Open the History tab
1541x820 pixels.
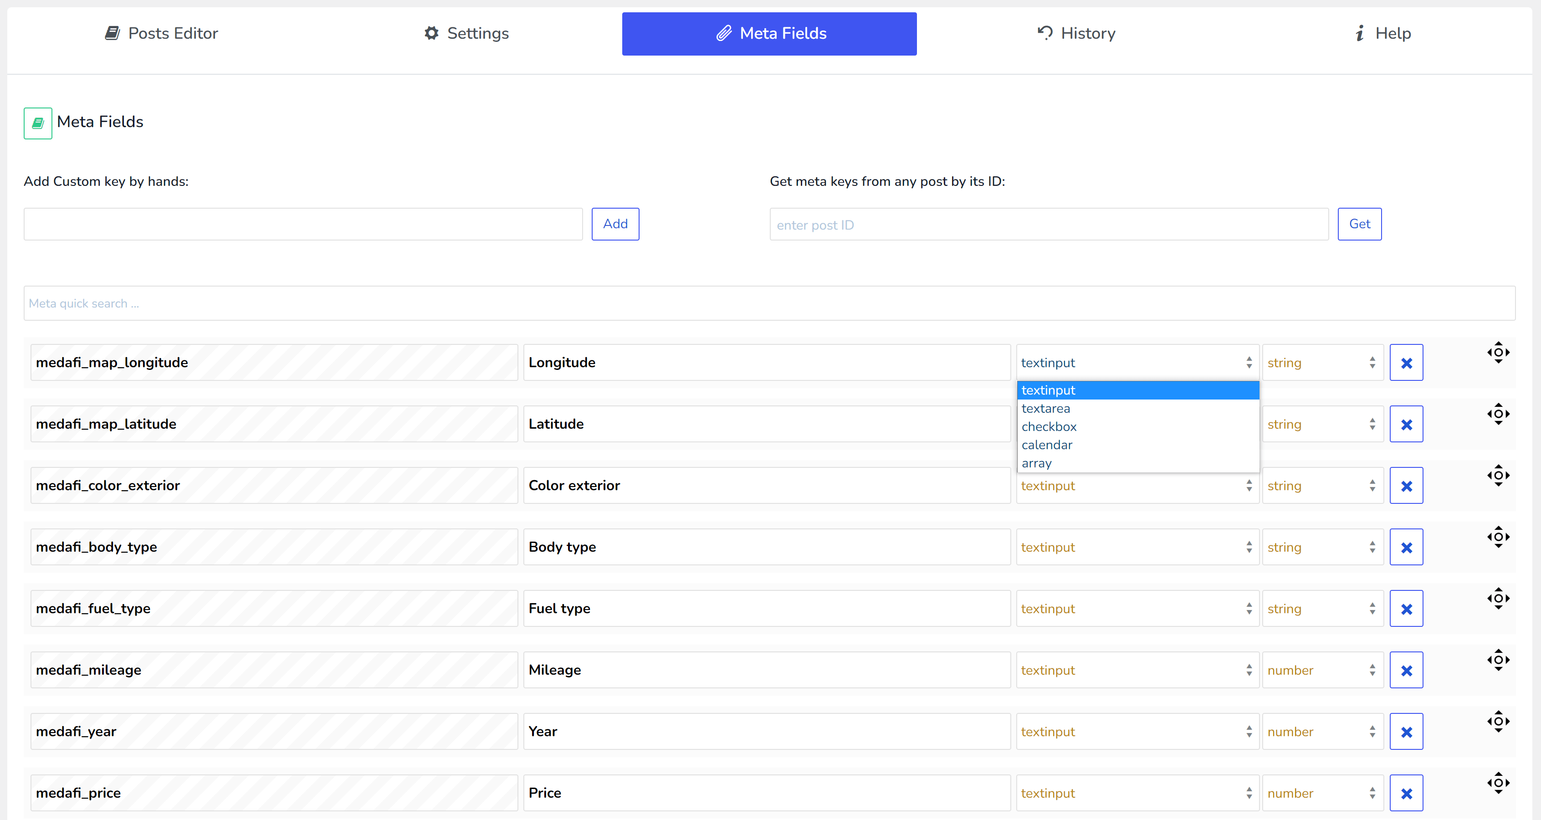point(1076,34)
